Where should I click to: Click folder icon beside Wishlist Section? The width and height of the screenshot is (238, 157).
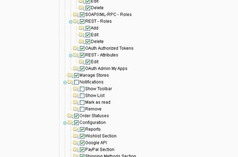click(x=76, y=136)
